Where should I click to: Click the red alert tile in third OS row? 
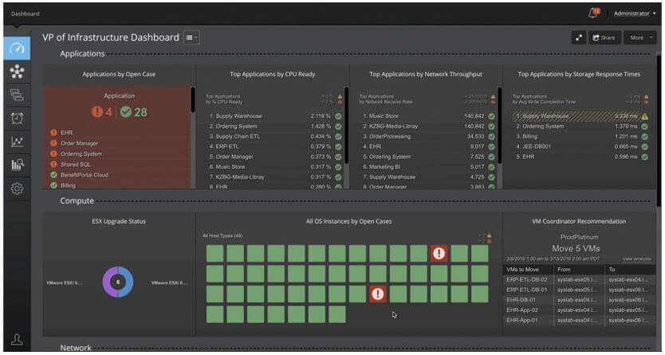(x=377, y=294)
